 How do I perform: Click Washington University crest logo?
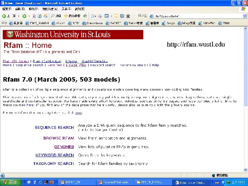pyautogui.click(x=10, y=34)
